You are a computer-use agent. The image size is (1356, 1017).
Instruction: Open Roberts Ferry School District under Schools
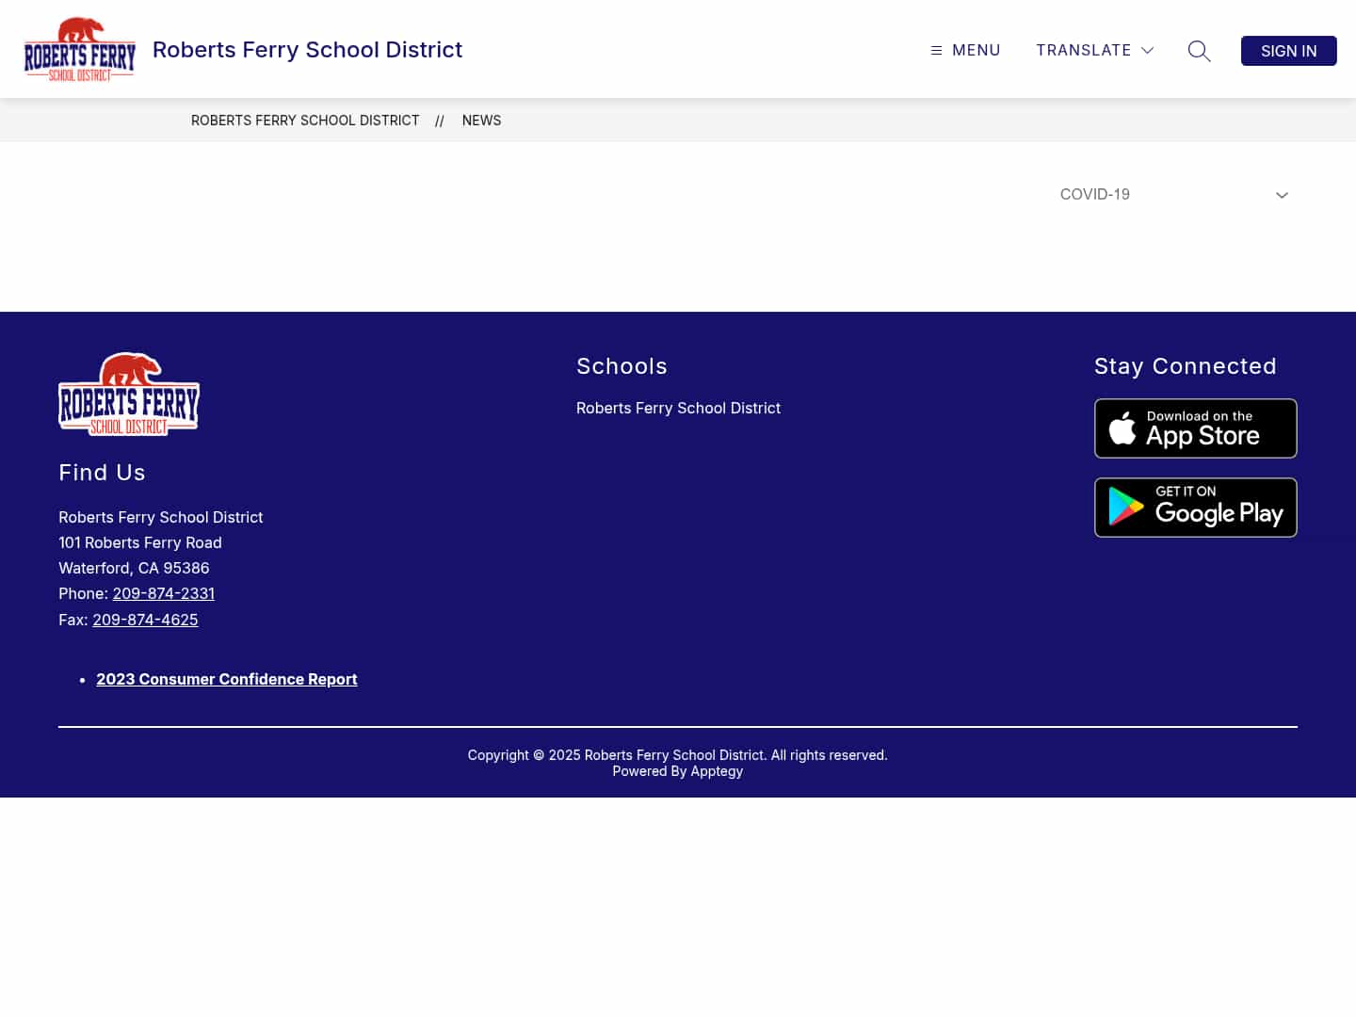(678, 408)
